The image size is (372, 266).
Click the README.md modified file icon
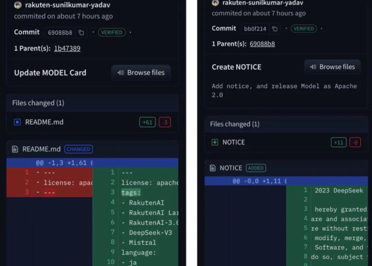click(17, 122)
